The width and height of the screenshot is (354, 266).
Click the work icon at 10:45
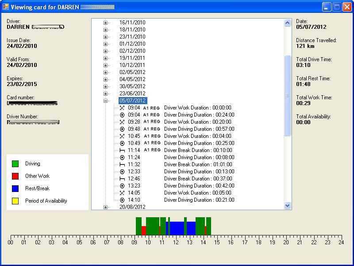coord(122,136)
